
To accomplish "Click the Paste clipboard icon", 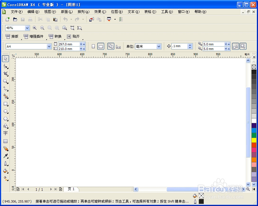I will coord(55,19).
